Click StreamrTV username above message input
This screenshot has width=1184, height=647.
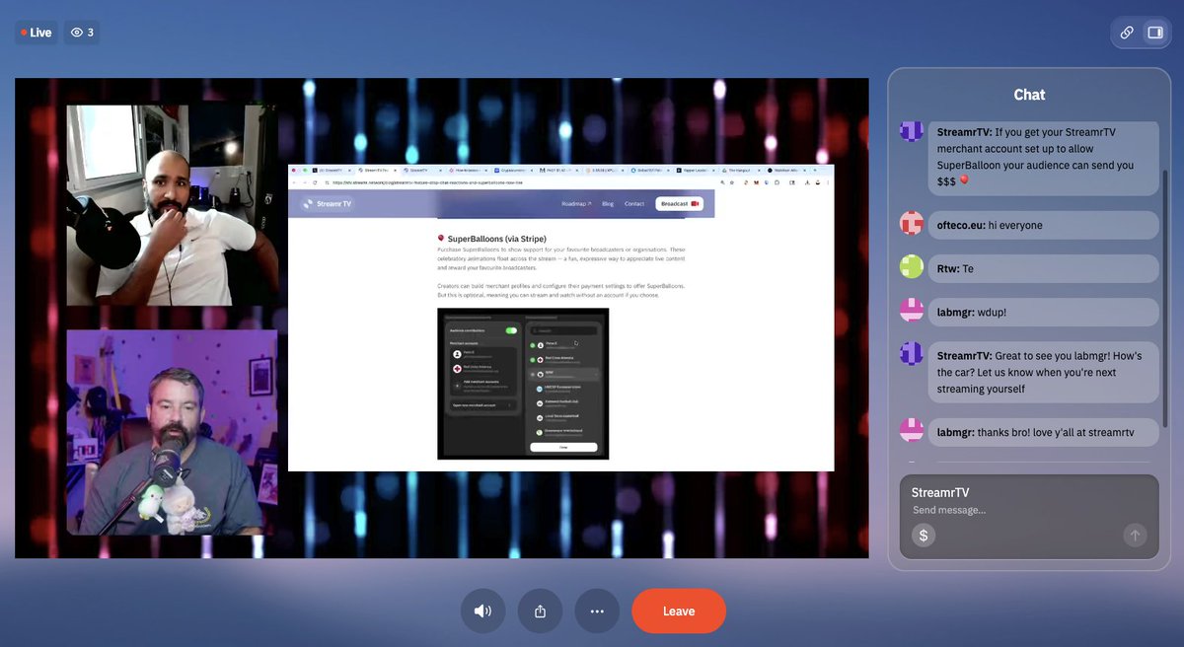(x=940, y=492)
